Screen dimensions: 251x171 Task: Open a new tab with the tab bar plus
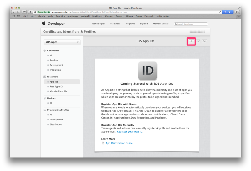239,17
